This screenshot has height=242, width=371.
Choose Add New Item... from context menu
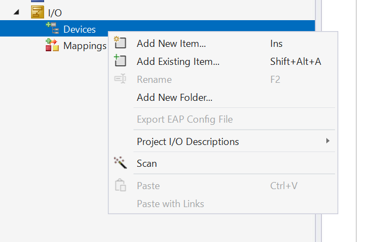coord(171,44)
